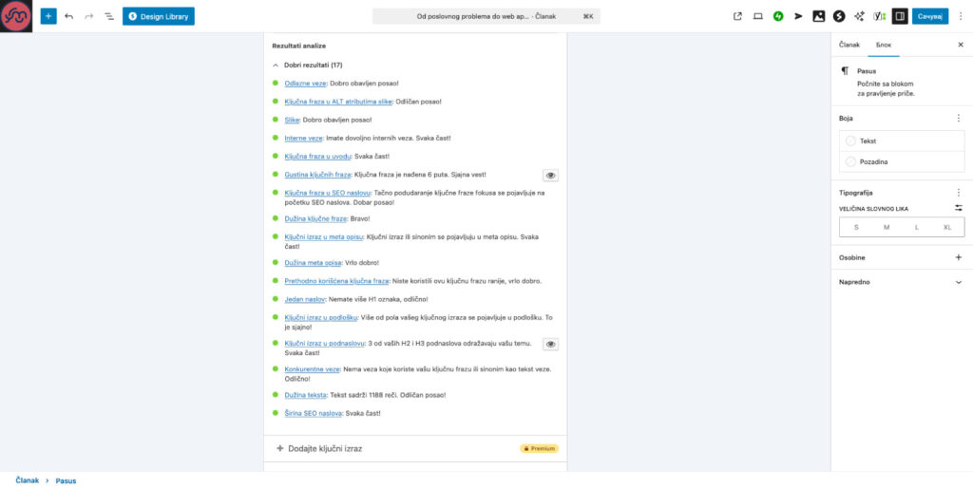
Task: Select font size S
Action: tap(856, 228)
